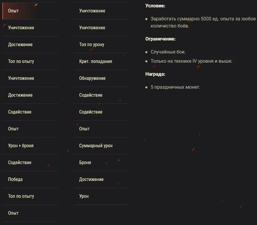Viewport: 257px width, 225px height.
Task: Open the Урон task tab
Action: coord(84,196)
